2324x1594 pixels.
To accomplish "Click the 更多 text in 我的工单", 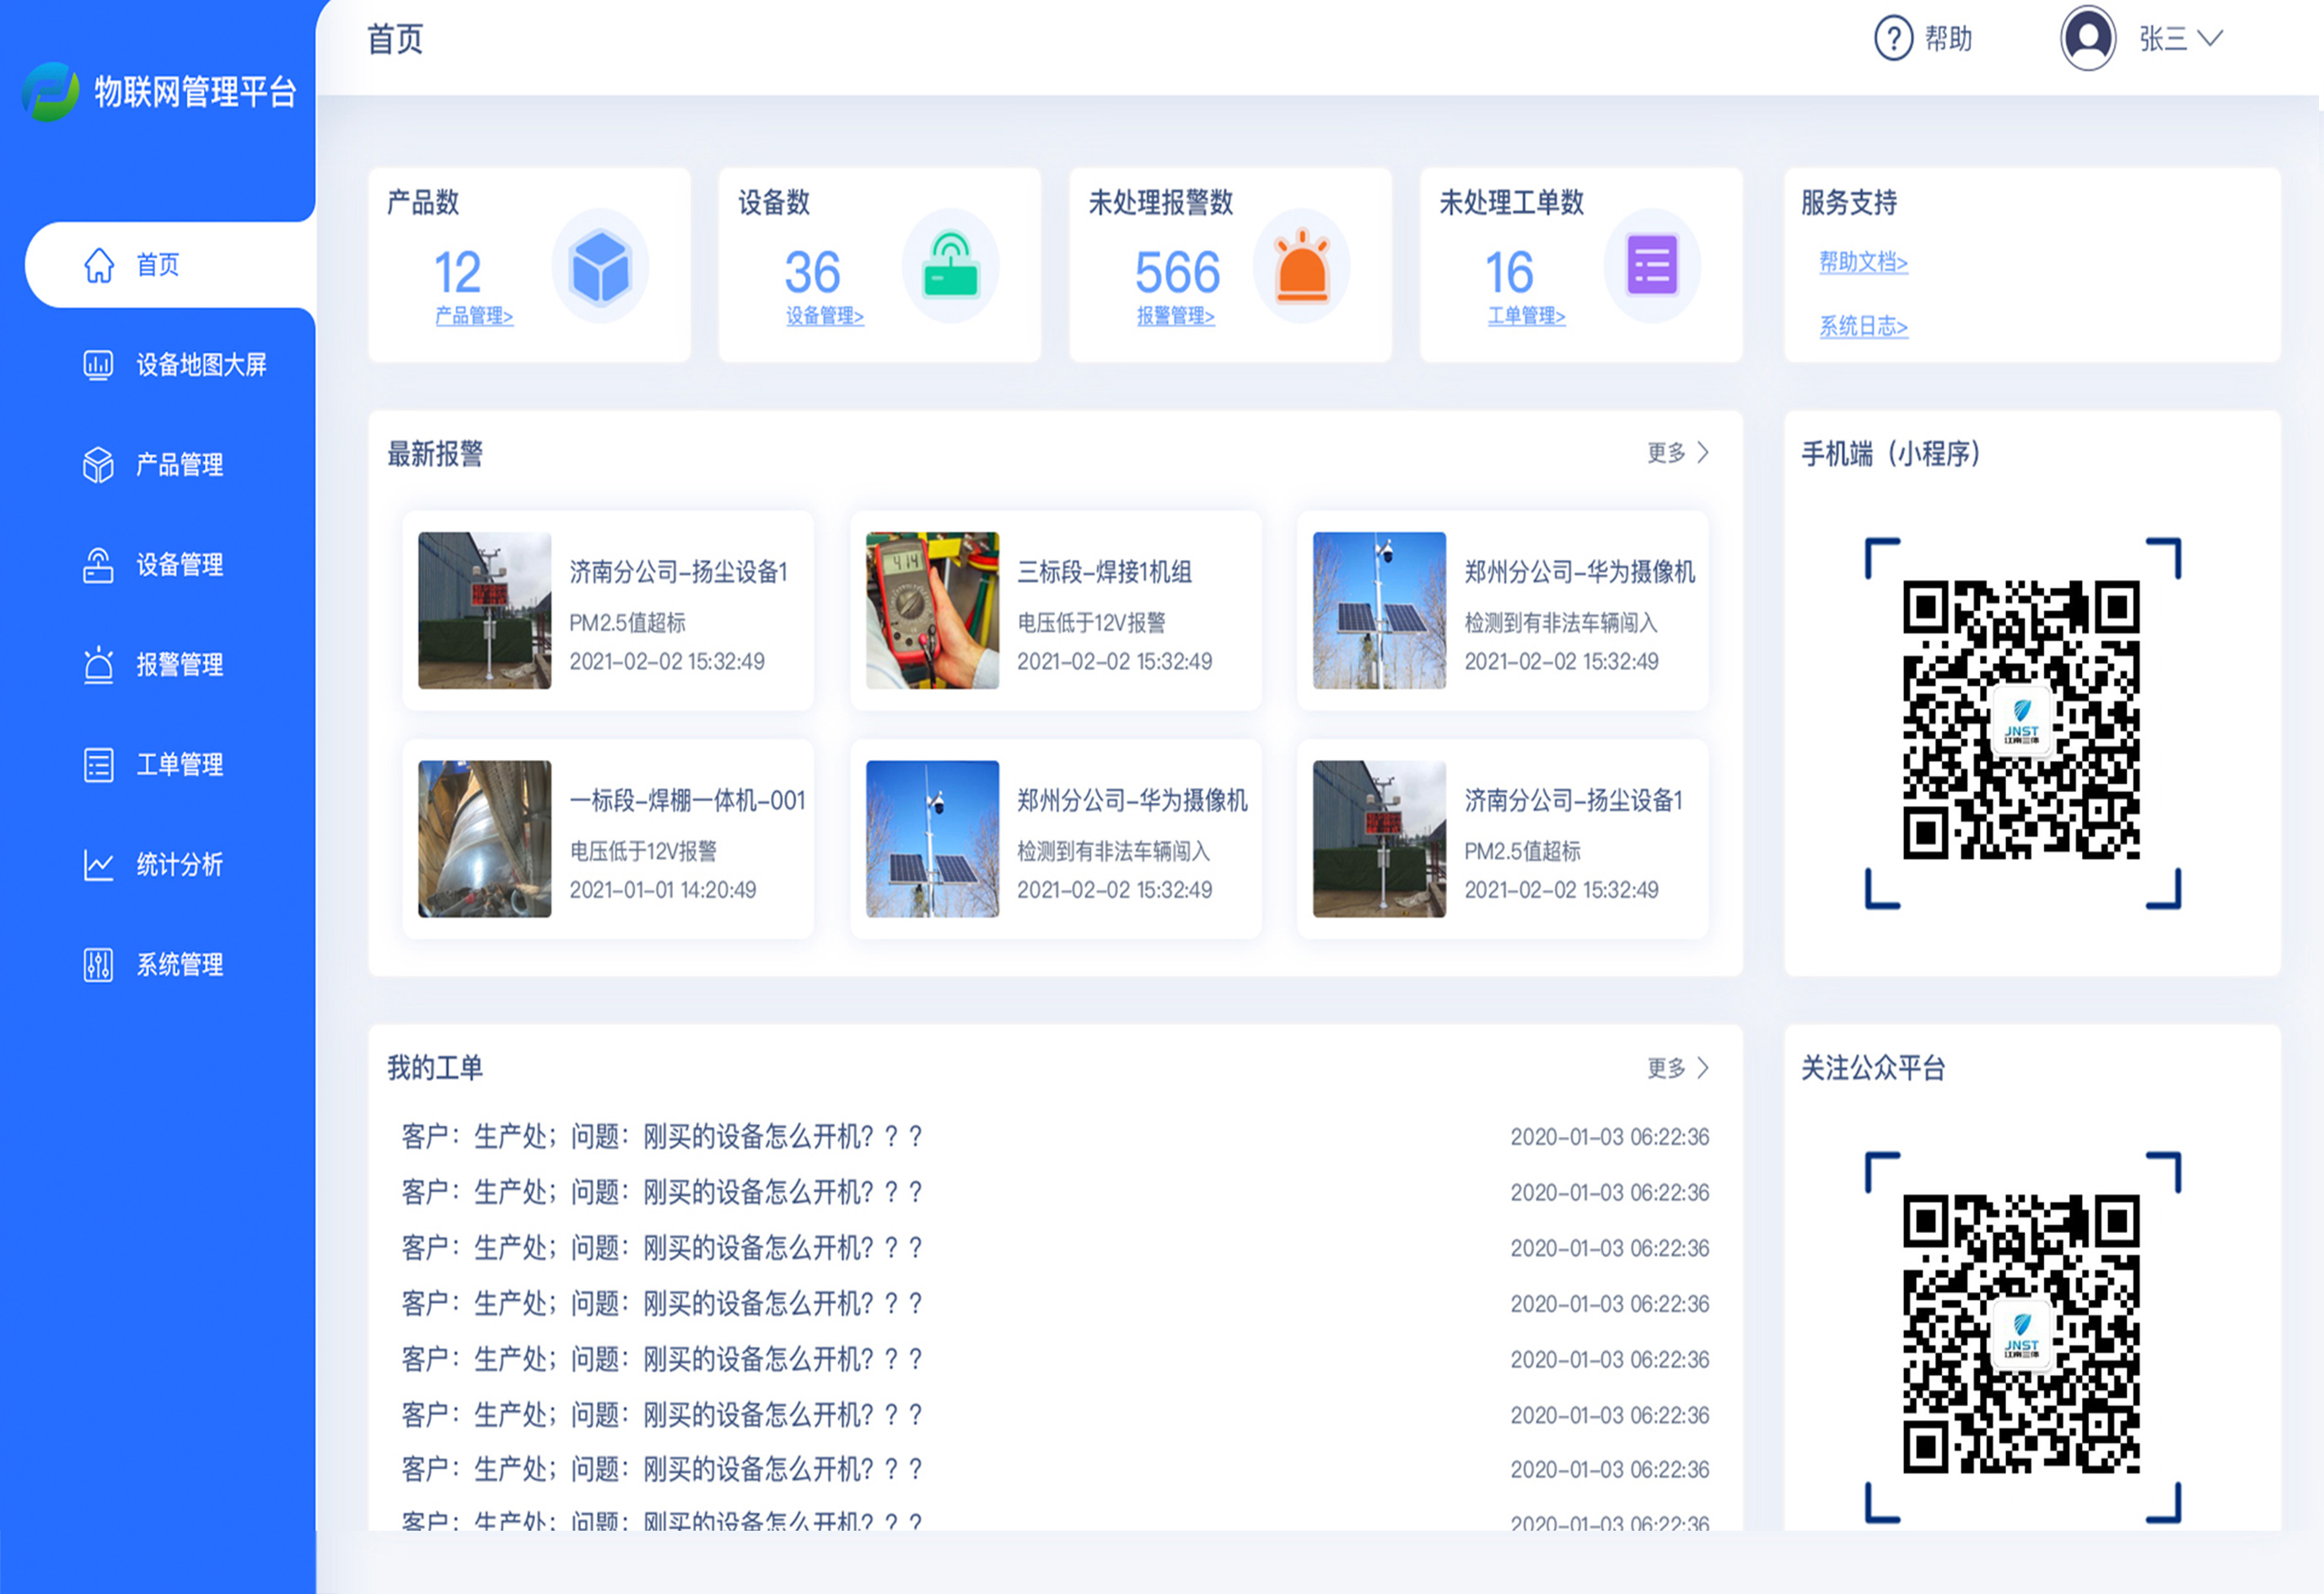I will [1667, 1068].
